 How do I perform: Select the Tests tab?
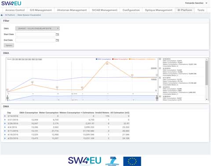tap(200, 10)
